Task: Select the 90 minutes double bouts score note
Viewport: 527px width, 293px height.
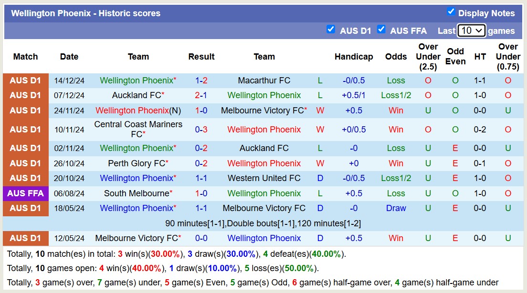Action: [x=263, y=223]
